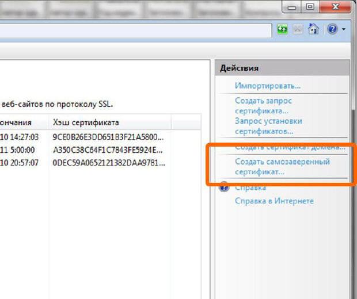This screenshot has width=357, height=299.
Task: Expand the dropdown arrow beside the help icon
Action: 344,29
